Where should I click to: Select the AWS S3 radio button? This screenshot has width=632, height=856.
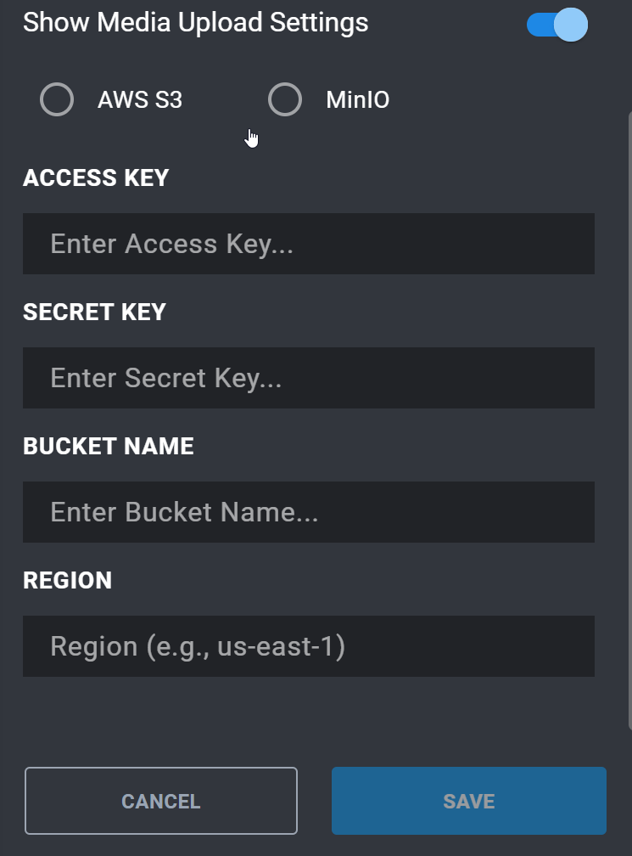coord(56,99)
